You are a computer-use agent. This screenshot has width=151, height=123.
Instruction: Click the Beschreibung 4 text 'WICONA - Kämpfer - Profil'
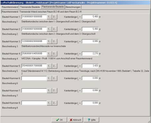pos(34,58)
